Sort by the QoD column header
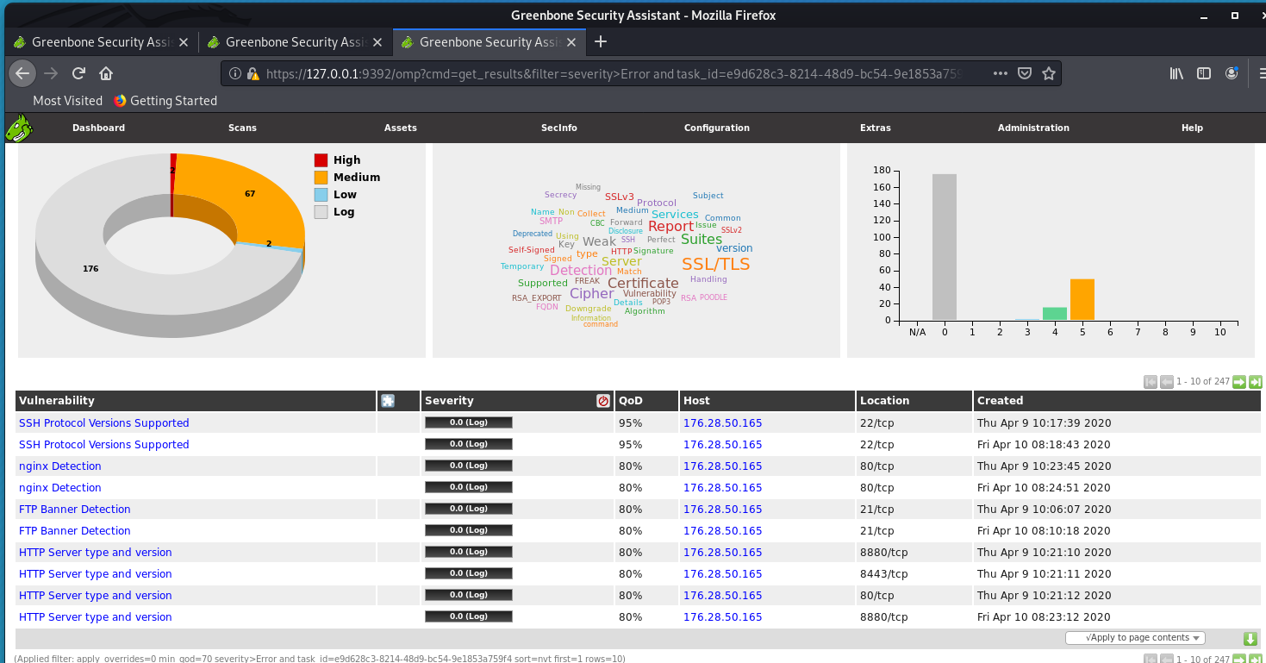Screen dimensions: 1266x663 pyautogui.click(x=631, y=401)
